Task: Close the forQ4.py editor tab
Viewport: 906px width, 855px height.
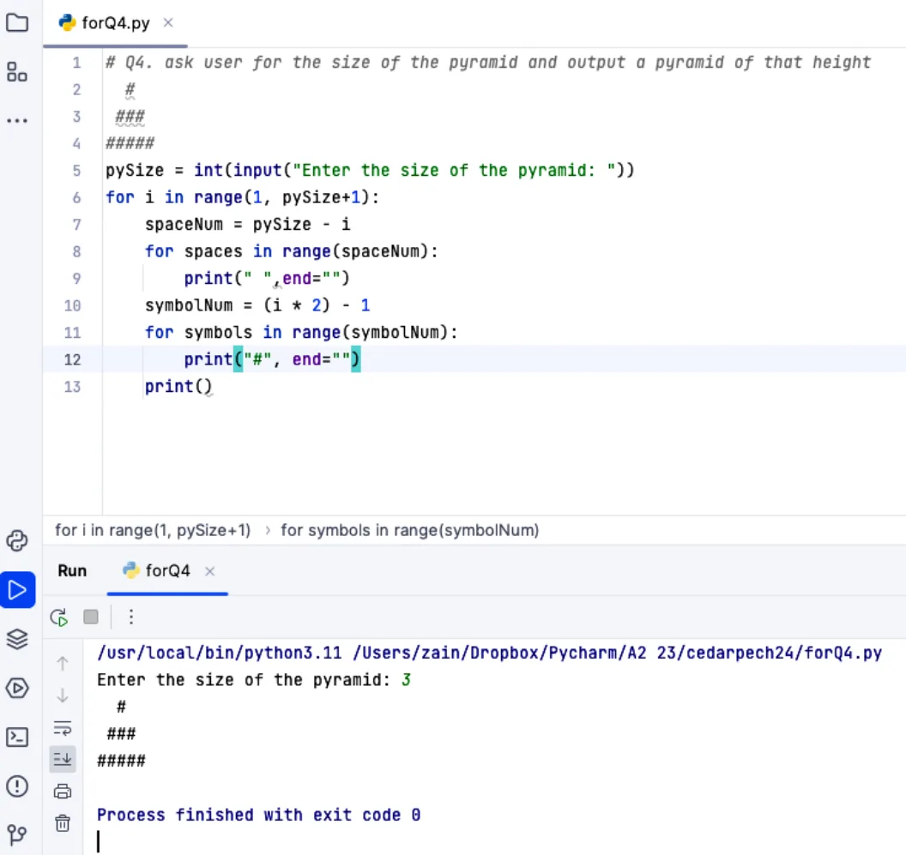Action: click(168, 22)
